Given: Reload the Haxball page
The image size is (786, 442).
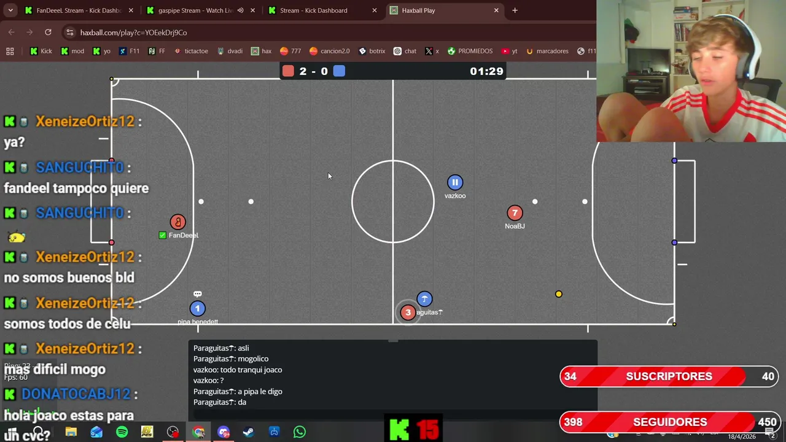Looking at the screenshot, I should [48, 32].
